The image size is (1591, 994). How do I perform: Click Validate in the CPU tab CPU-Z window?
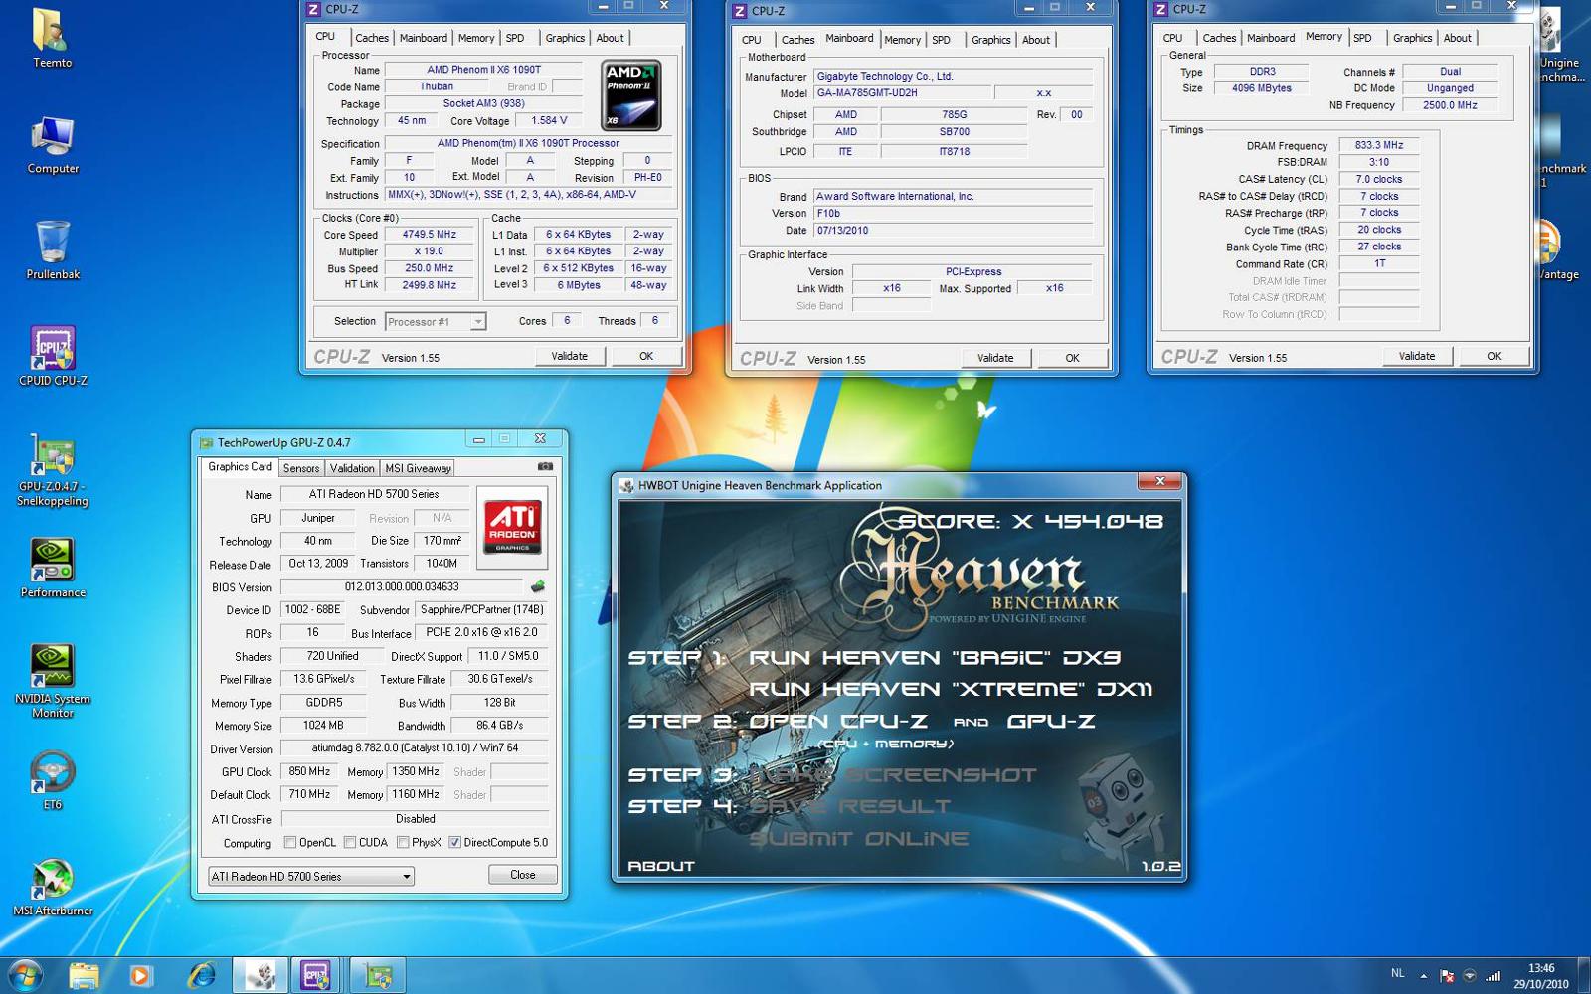570,356
